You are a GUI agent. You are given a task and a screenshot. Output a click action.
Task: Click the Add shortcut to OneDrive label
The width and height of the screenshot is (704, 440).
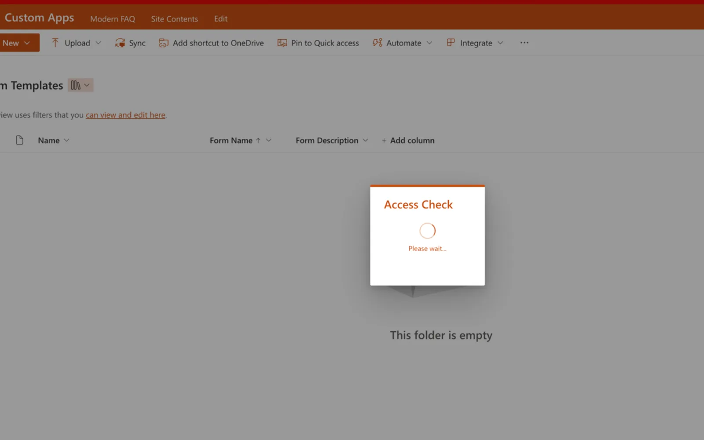(218, 43)
